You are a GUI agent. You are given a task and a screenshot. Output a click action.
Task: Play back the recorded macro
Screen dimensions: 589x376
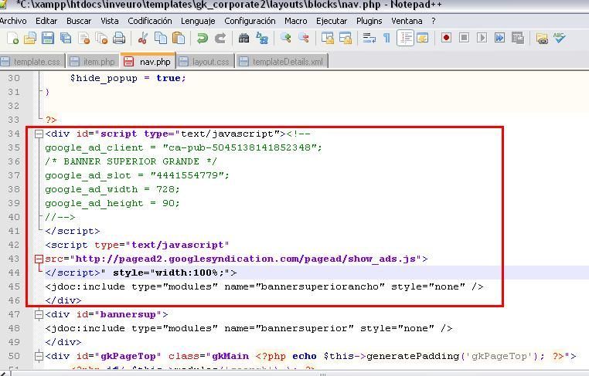(482, 39)
